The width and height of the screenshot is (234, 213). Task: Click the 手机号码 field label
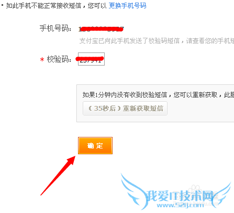(55, 28)
